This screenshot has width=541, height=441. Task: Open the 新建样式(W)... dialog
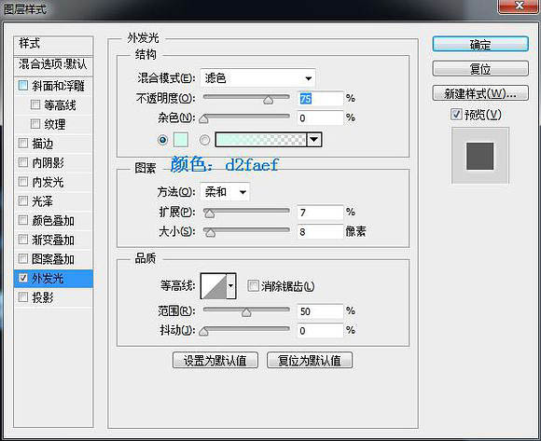(x=480, y=93)
